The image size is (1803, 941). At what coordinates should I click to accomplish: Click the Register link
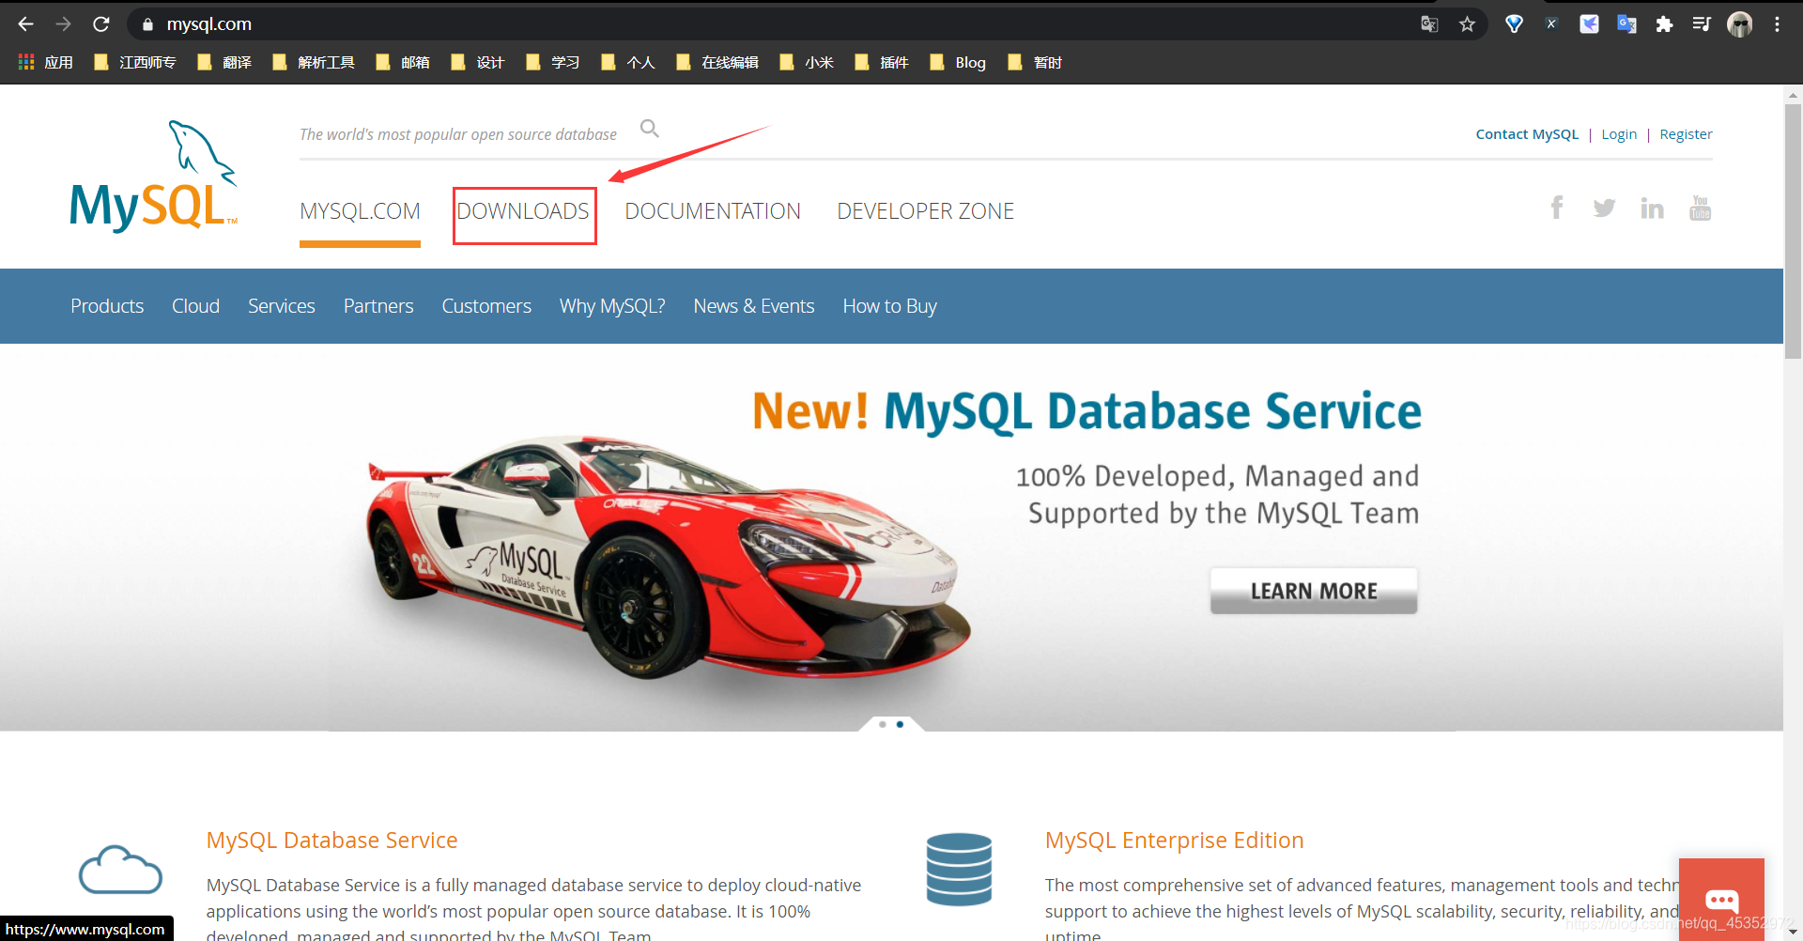(x=1686, y=134)
